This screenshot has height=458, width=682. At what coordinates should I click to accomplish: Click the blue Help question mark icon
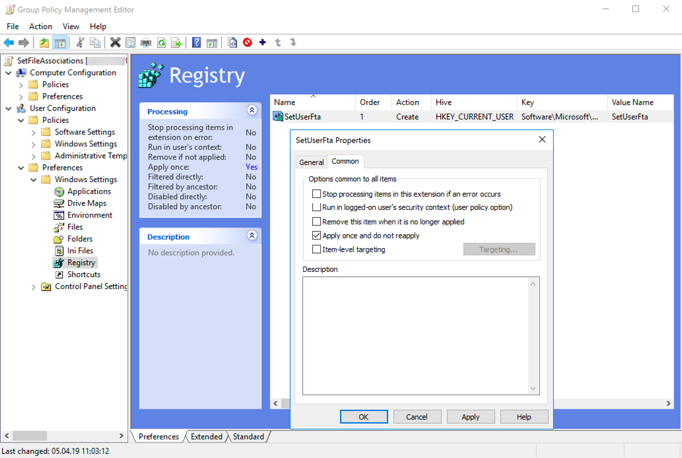(197, 43)
